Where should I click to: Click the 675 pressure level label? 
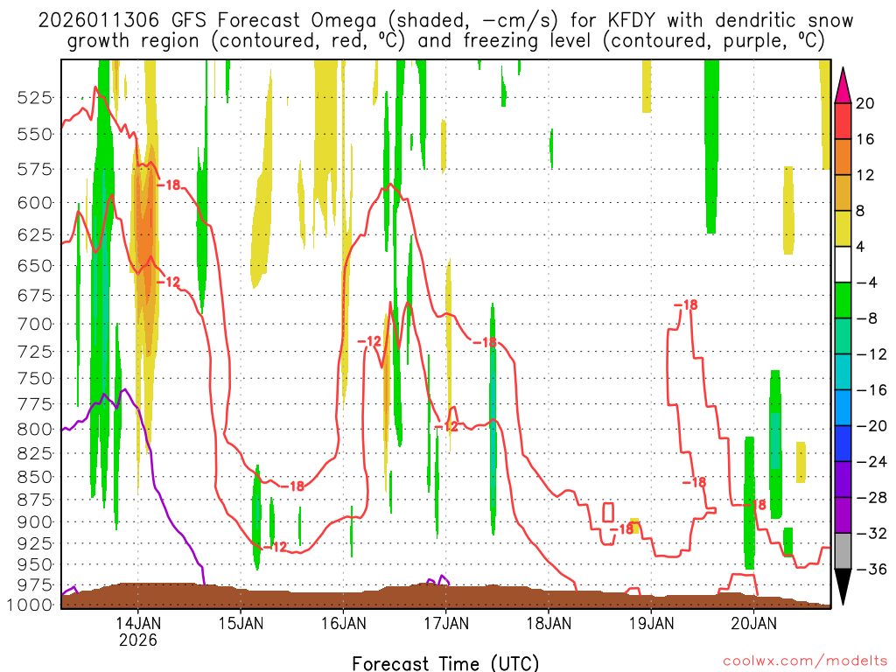coord(35,296)
